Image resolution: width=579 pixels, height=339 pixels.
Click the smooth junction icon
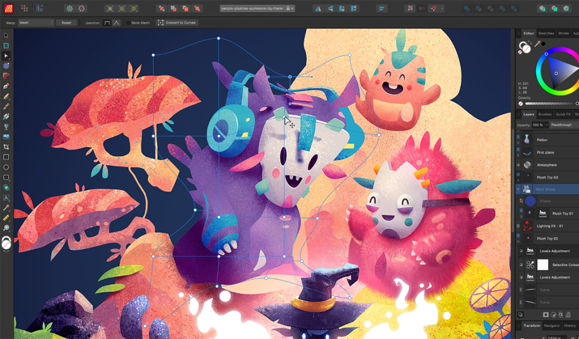pos(107,23)
